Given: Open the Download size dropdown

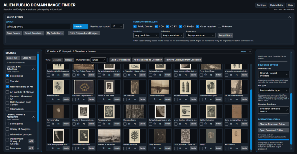Looking at the screenshot, I should [274, 74].
